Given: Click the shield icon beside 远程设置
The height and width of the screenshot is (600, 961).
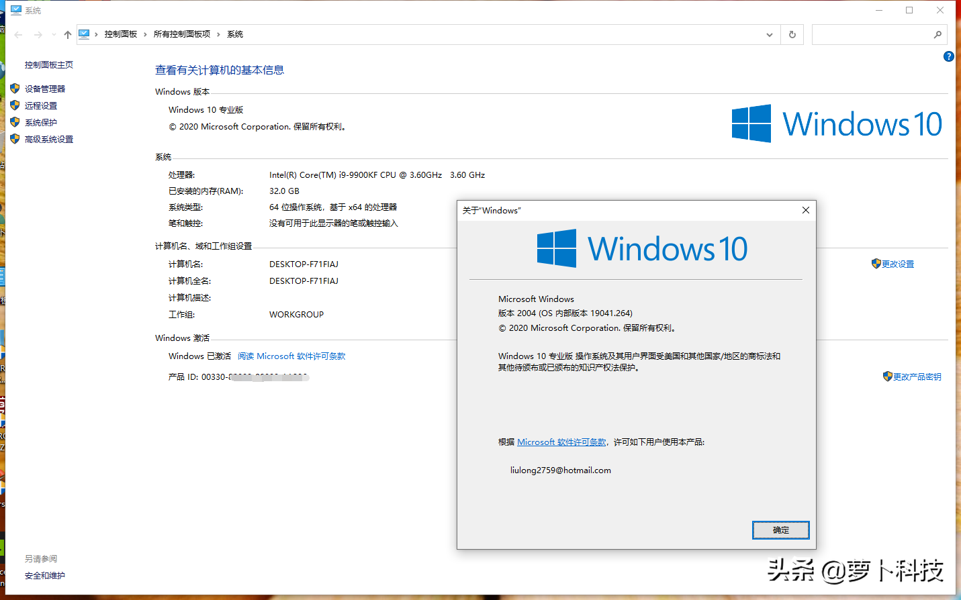Looking at the screenshot, I should [15, 105].
